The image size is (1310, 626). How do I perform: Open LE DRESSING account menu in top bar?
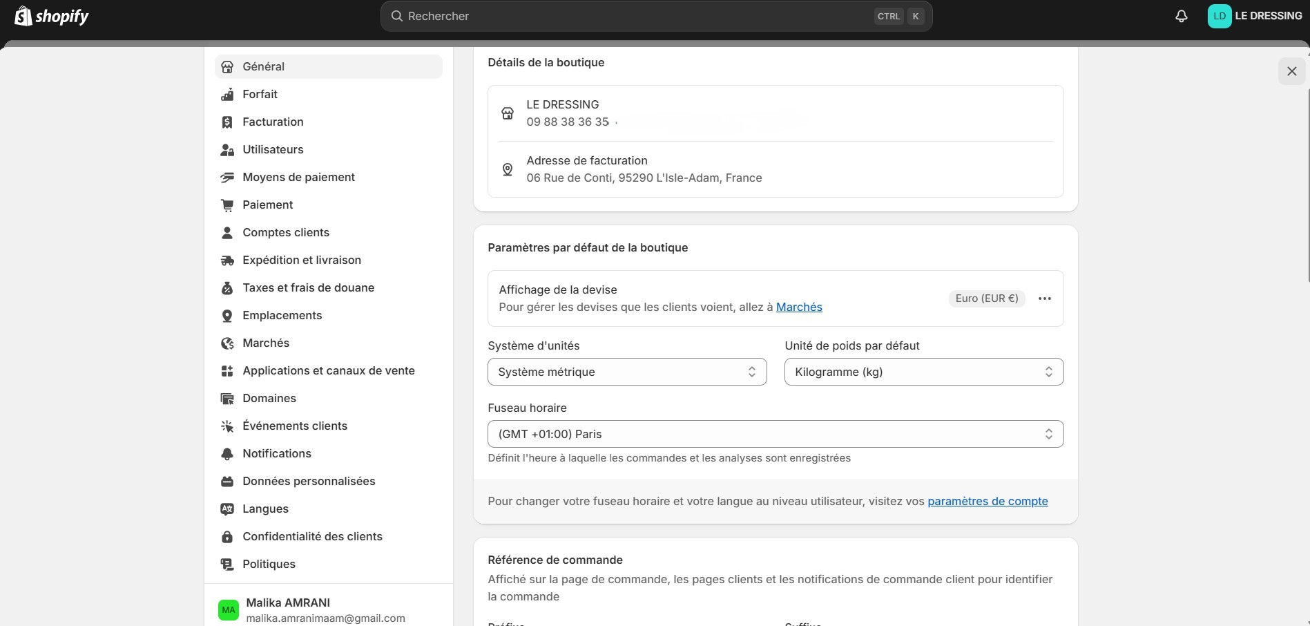pyautogui.click(x=1255, y=16)
